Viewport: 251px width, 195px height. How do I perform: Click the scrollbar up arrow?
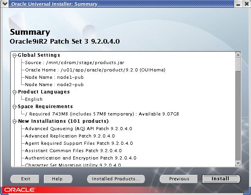coord(238,54)
